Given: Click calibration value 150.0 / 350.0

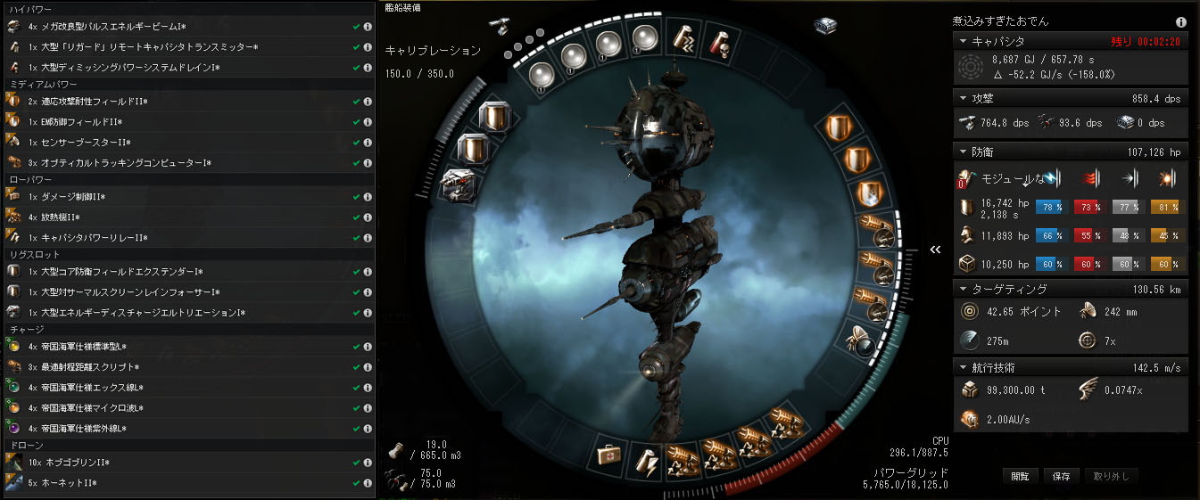Looking at the screenshot, I should (x=419, y=74).
